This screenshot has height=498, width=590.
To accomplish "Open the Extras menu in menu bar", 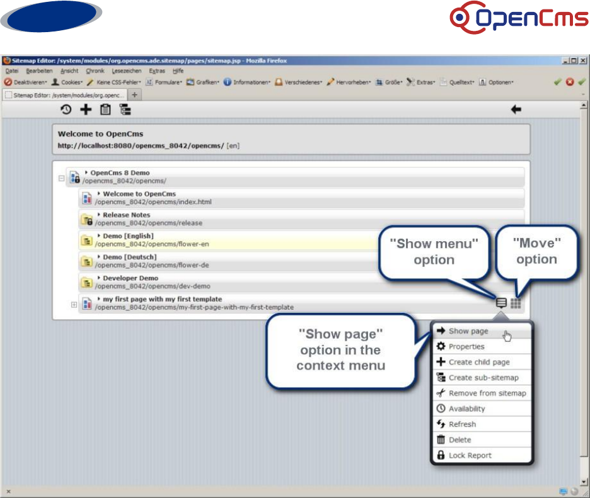I will 157,71.
